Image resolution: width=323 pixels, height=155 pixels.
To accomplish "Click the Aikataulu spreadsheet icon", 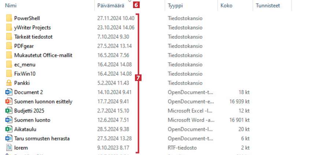I will click(9, 129).
